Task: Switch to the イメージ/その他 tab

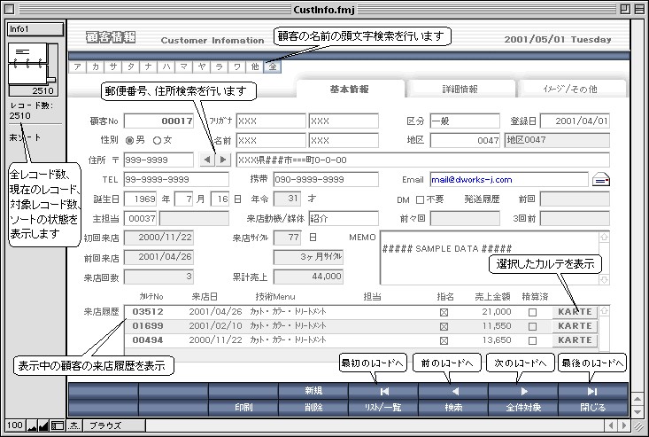Action: click(570, 89)
